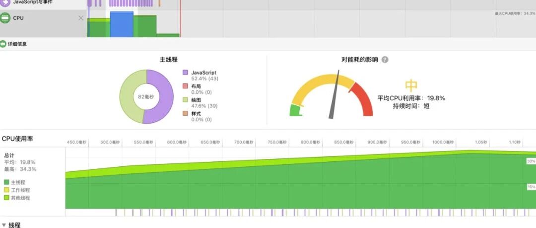536x228 pixels.
Task: Click the light green 绘图 legend swatch
Action: pos(185,100)
